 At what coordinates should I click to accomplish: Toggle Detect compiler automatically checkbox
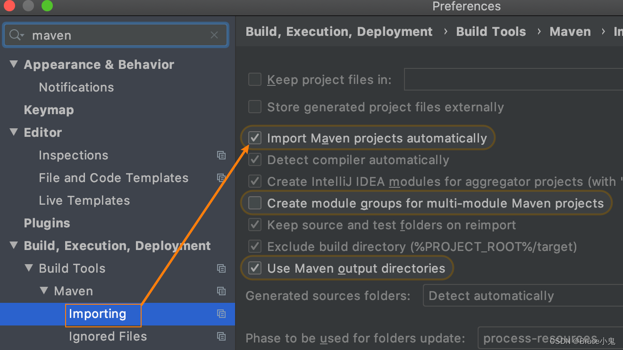tap(255, 159)
